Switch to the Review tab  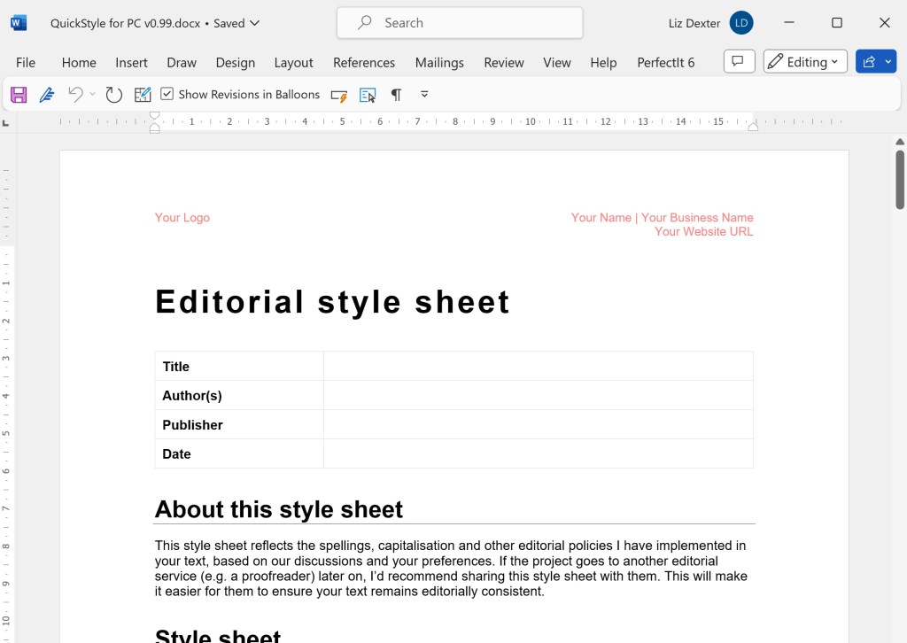point(503,62)
